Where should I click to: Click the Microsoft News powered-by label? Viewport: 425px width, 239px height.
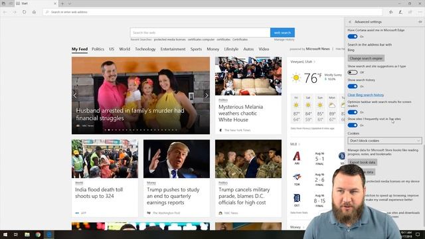tap(318, 49)
